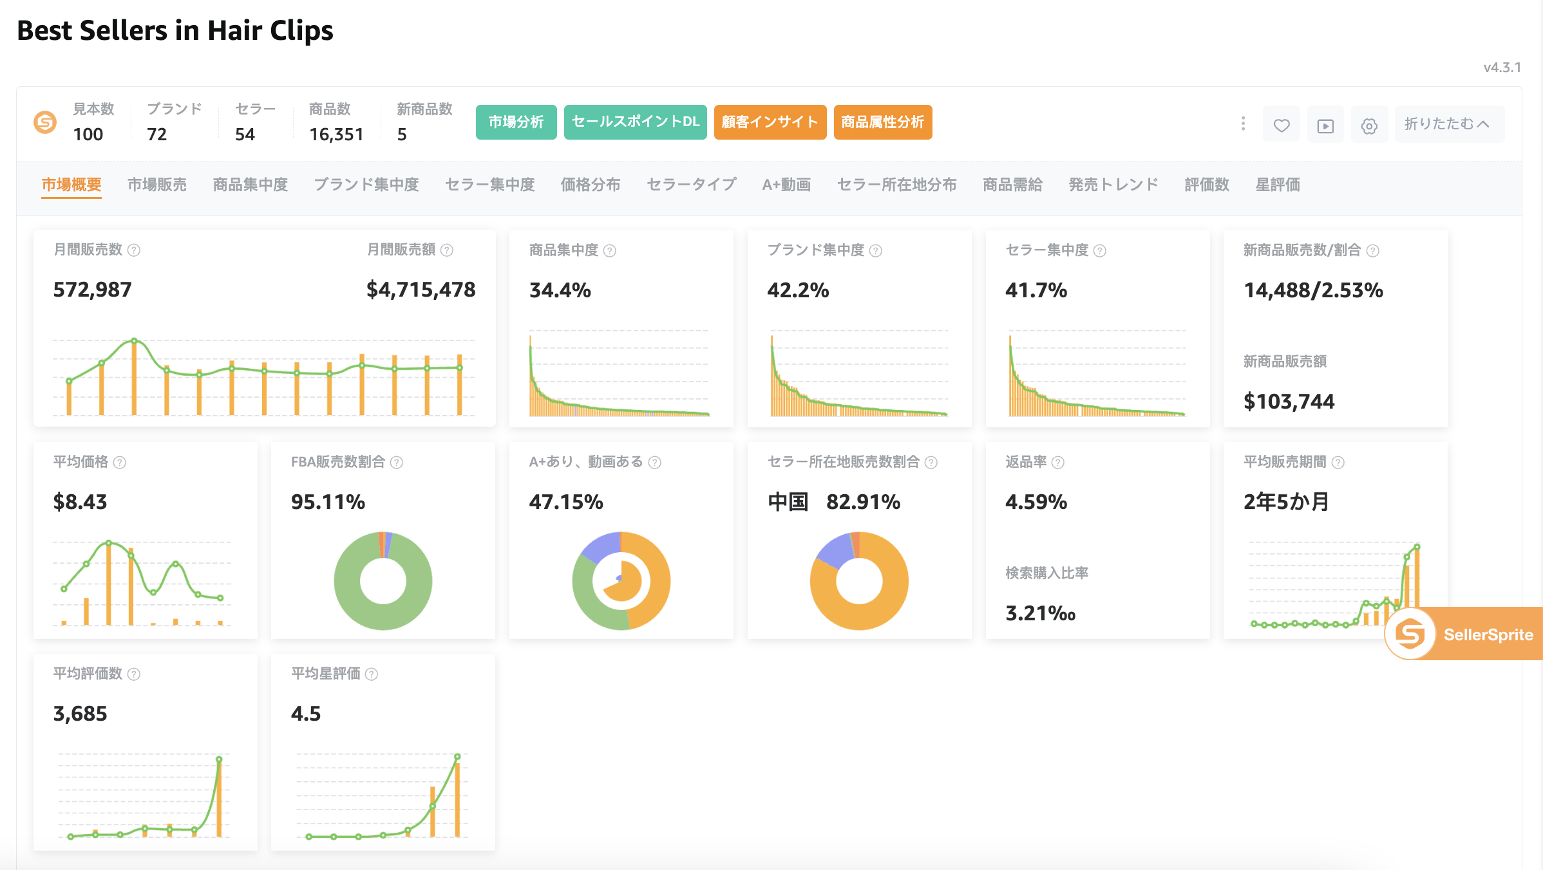Click the 2年5か月 average selling period value
Viewport: 1543px width, 870px height.
pos(1287,501)
